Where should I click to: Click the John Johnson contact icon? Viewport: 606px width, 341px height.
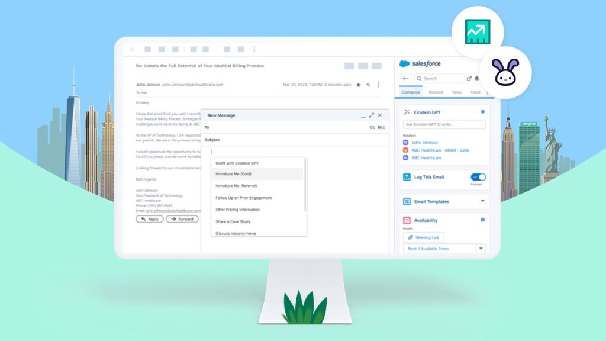coord(407,143)
